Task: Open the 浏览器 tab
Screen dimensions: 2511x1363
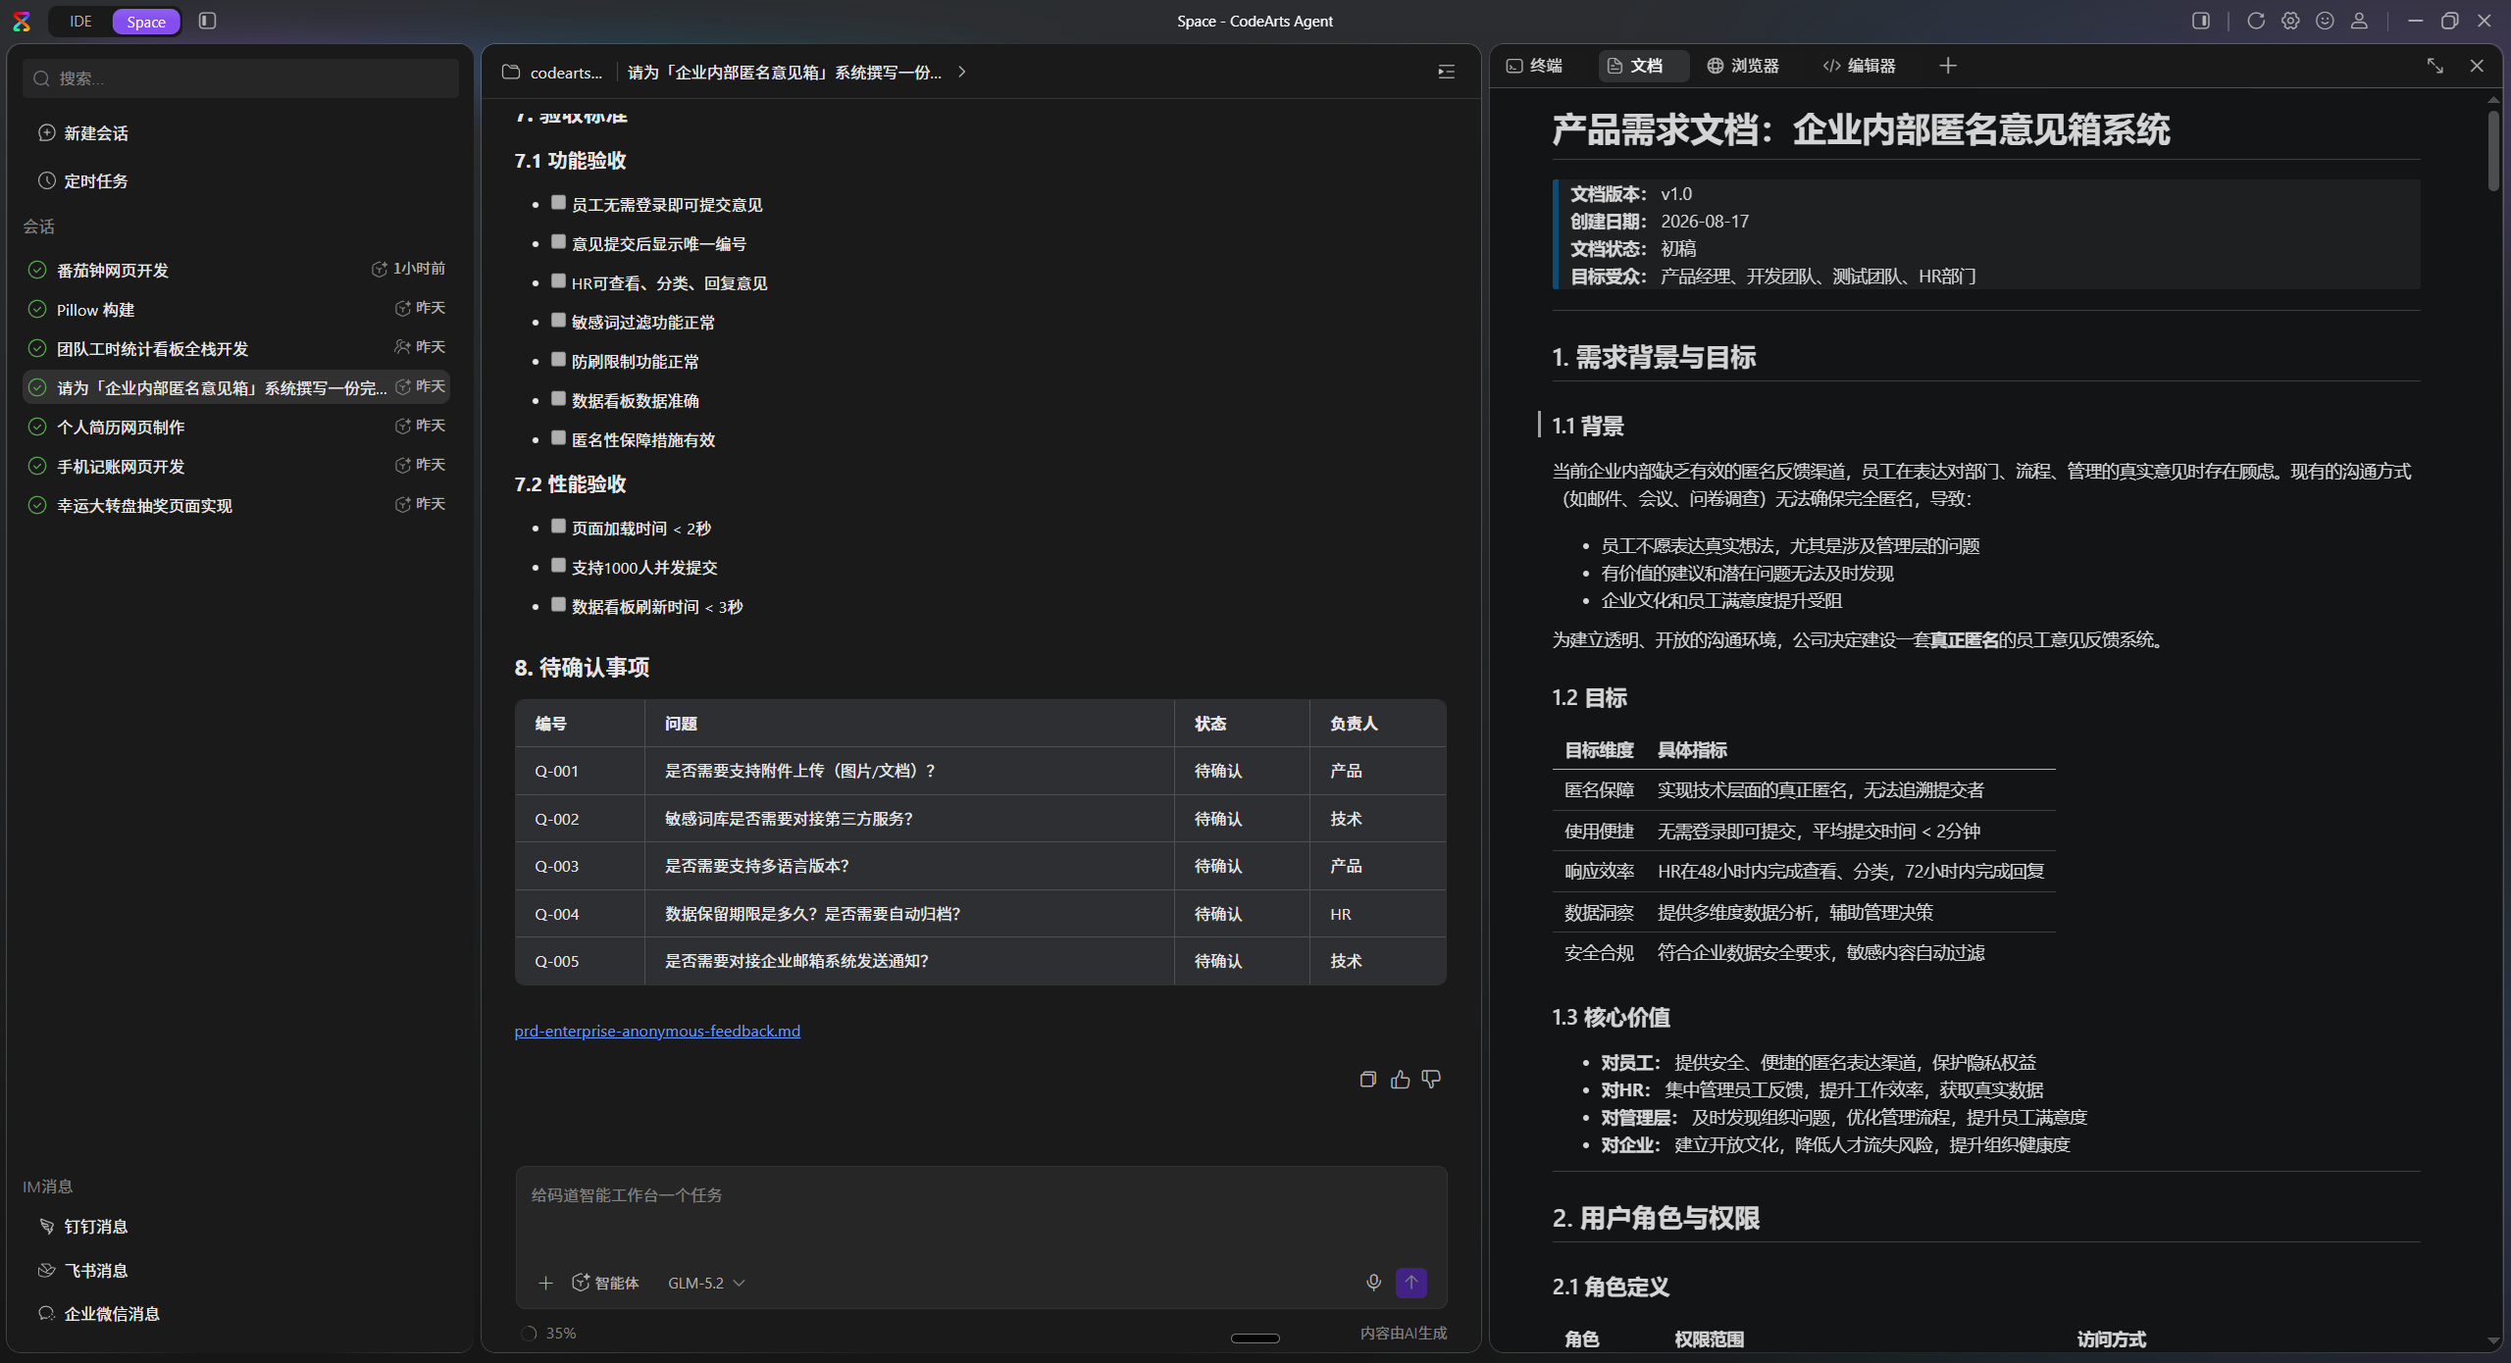Action: tap(1743, 66)
